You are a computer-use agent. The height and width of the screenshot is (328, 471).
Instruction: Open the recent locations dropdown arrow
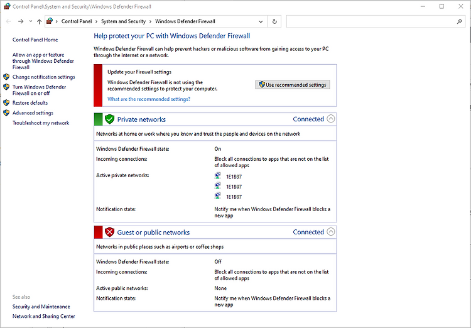click(x=30, y=21)
